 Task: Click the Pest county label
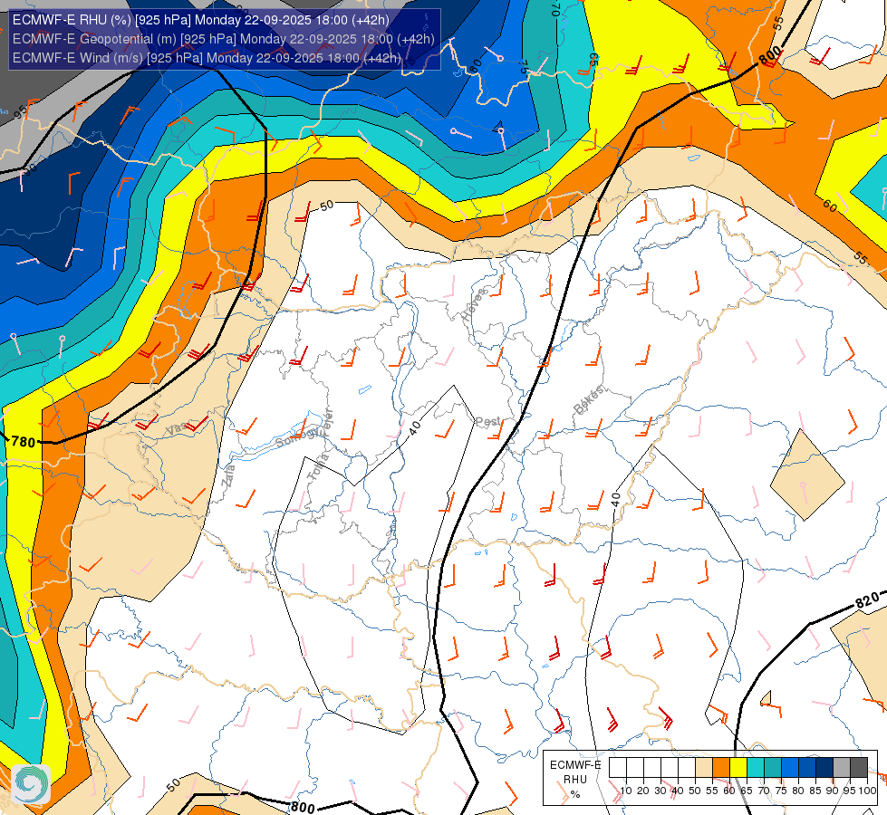[487, 421]
